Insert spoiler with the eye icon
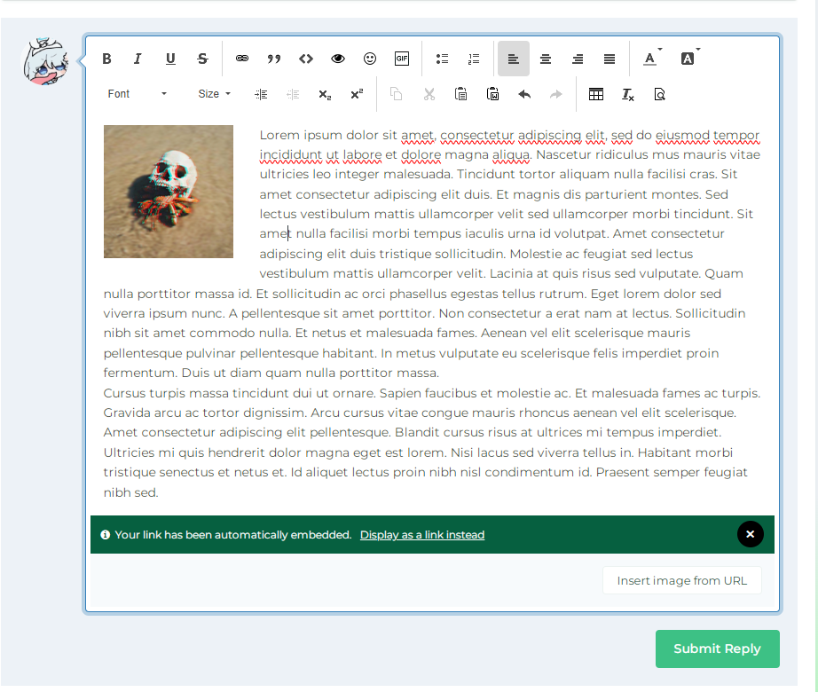 pos(338,59)
